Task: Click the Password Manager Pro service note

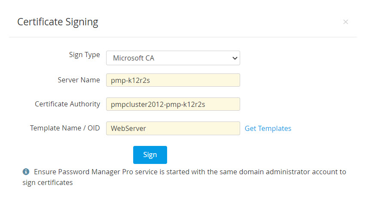Action: click(189, 172)
